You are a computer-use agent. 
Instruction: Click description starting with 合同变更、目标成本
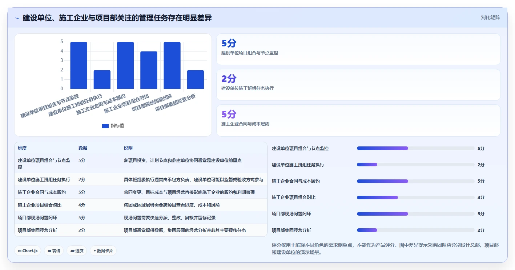coord(189,192)
